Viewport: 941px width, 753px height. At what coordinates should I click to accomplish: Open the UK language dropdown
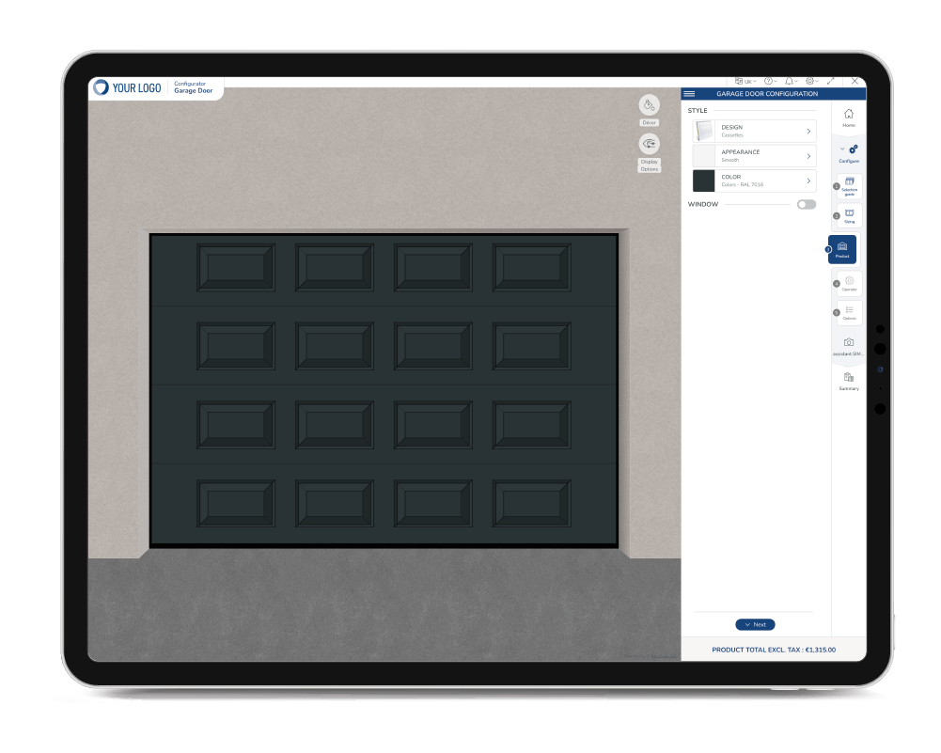point(745,82)
